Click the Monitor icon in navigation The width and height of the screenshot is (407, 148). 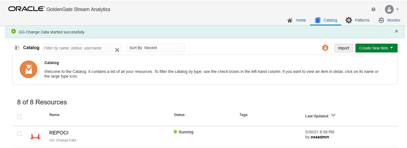[x=381, y=20]
